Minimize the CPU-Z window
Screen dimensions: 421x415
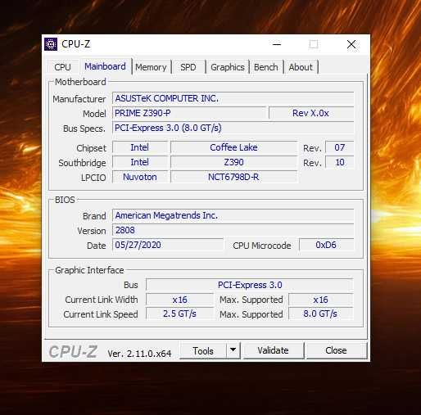277,44
